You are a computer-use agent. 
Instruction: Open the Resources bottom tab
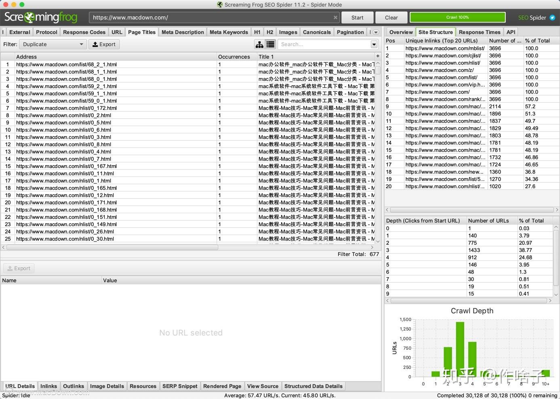click(143, 386)
